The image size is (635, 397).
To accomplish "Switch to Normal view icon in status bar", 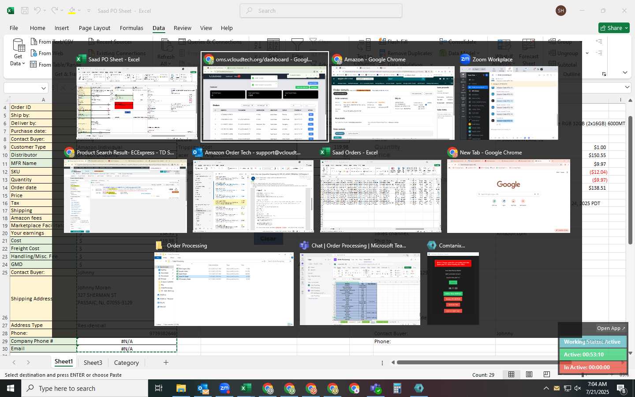I will tap(511, 375).
